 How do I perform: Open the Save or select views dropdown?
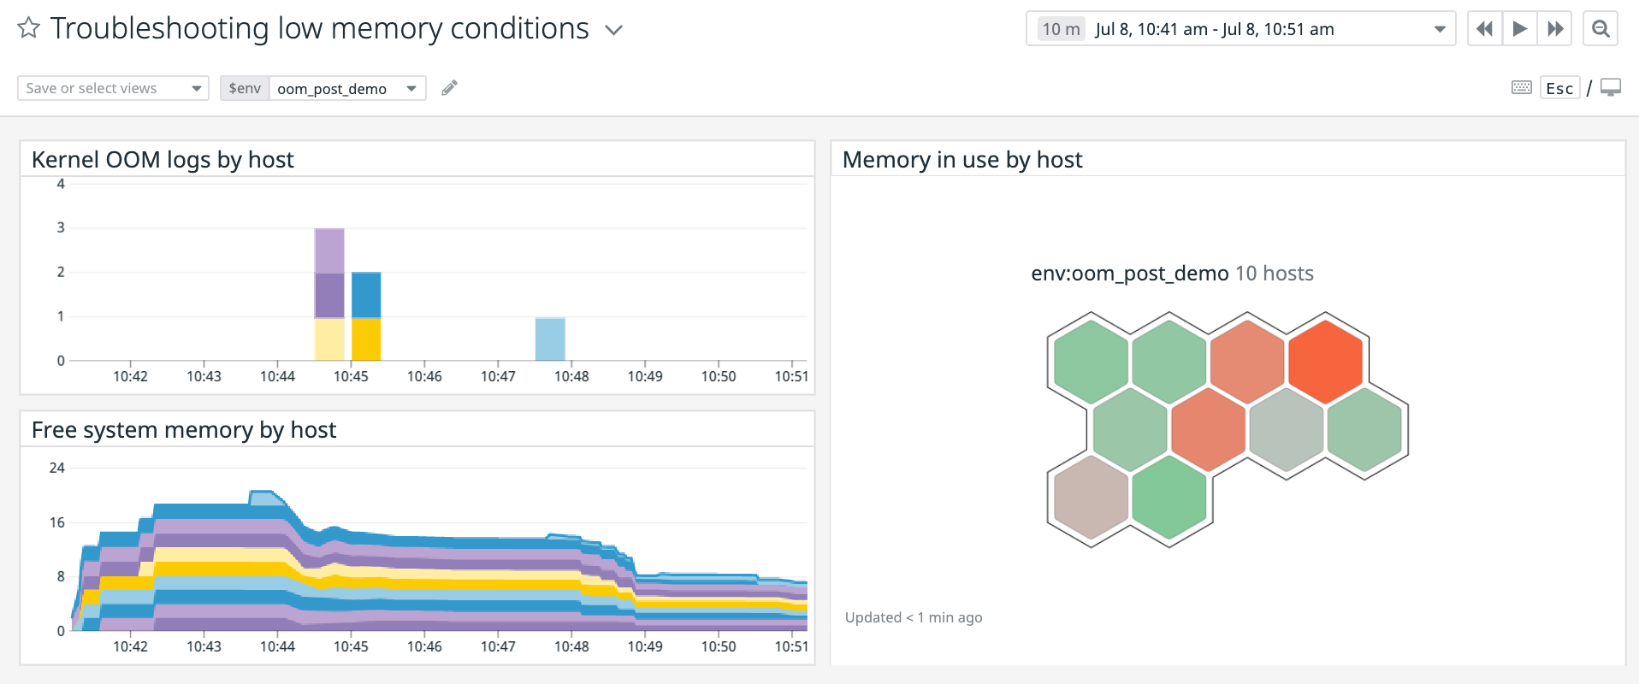113,88
